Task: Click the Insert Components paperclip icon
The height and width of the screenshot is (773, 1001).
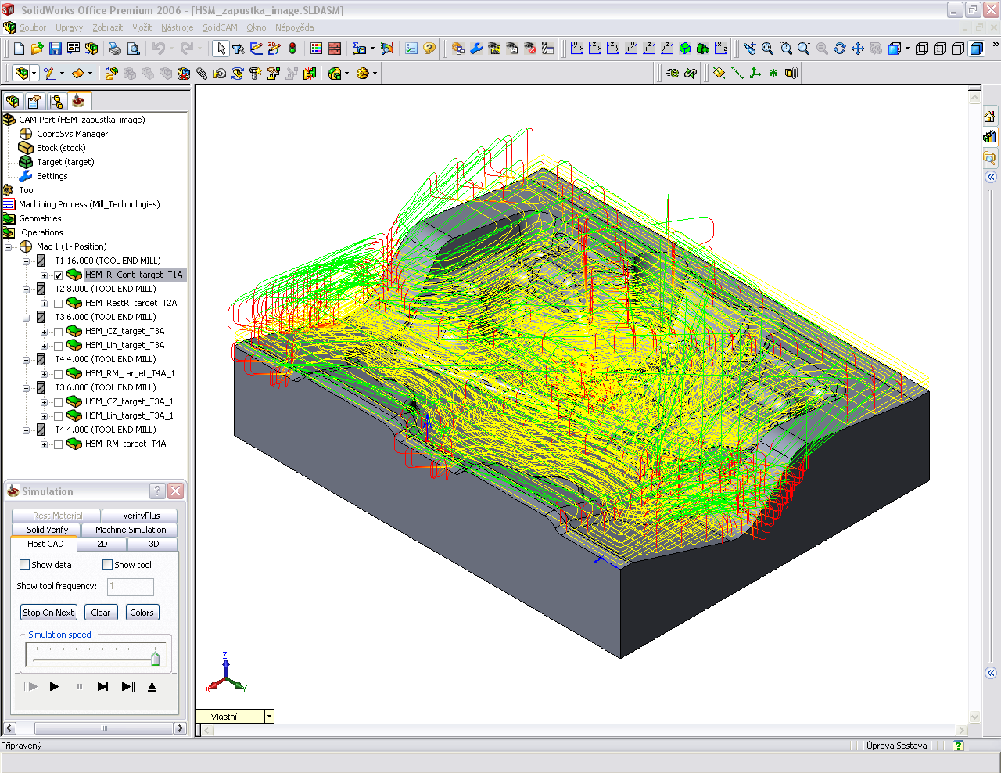Action: pos(202,73)
